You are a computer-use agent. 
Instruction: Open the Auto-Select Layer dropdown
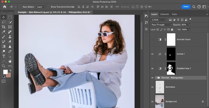pos(41,7)
